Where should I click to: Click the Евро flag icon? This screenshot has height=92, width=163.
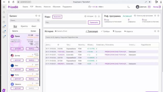click(x=12, y=65)
